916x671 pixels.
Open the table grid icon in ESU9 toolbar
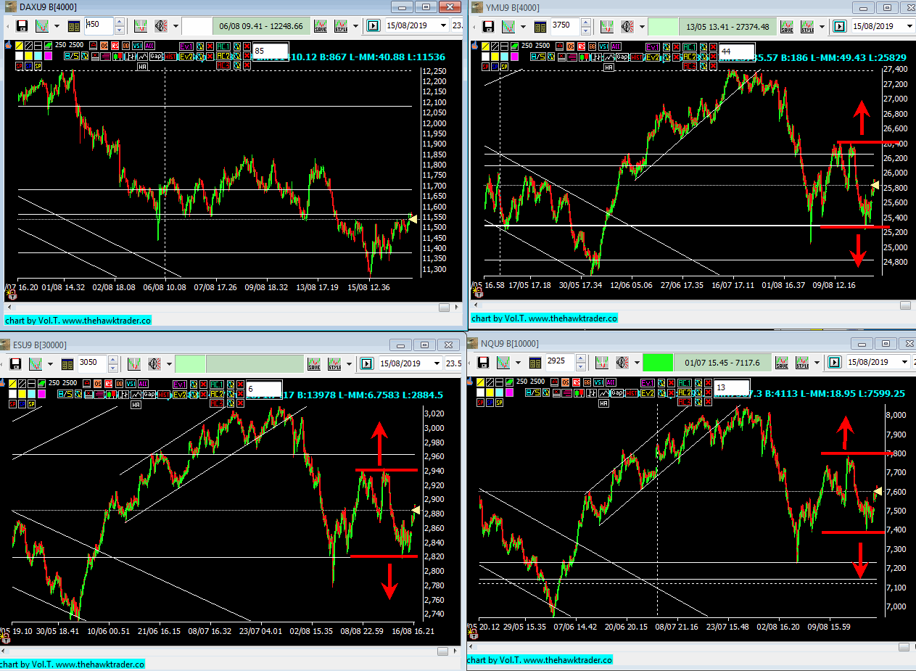[x=68, y=363]
